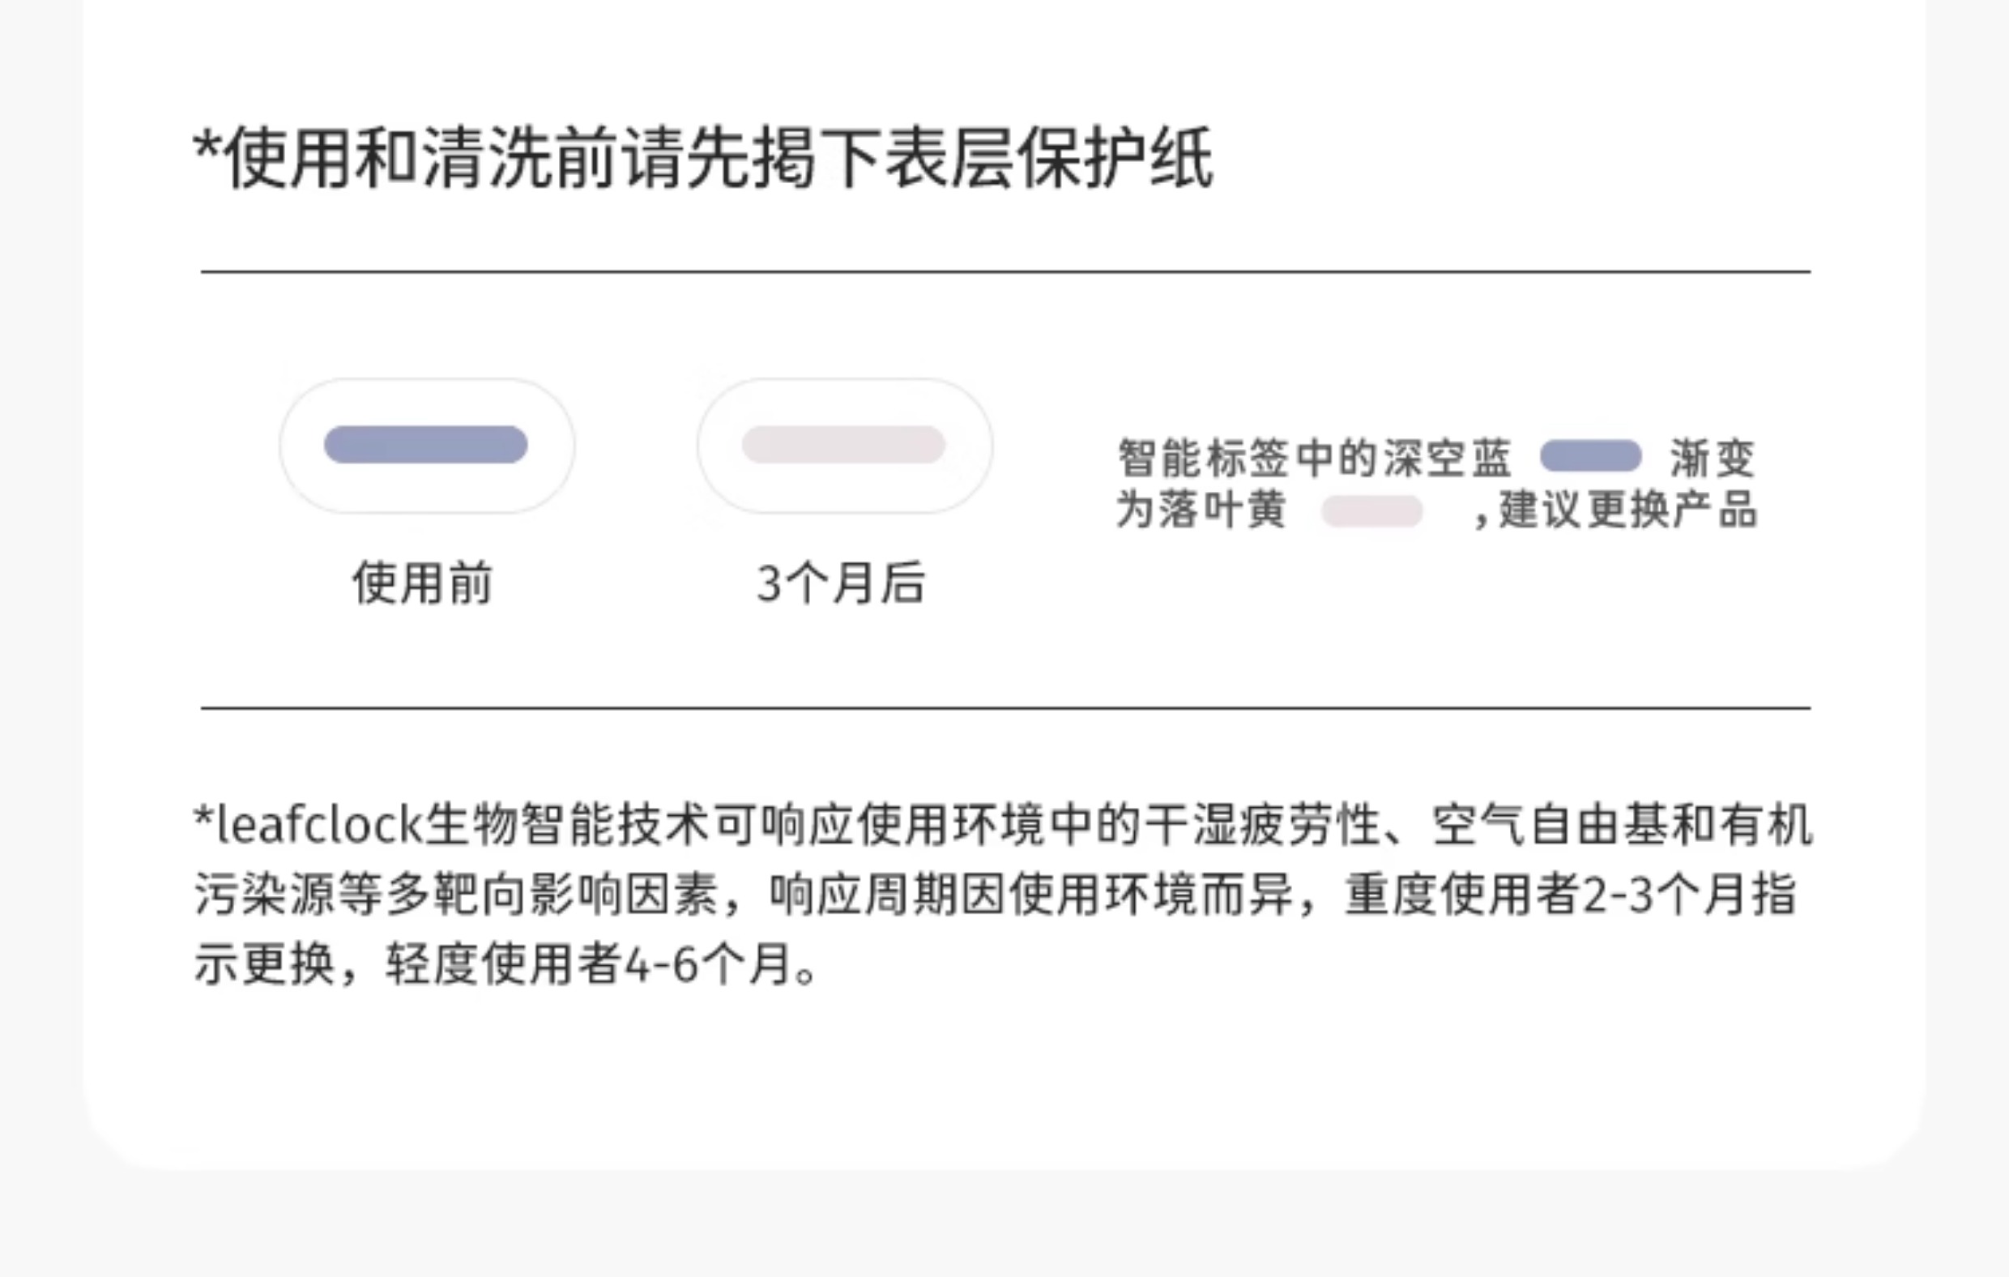The height and width of the screenshot is (1277, 2009).
Task: Click the small 落叶黄 pale swatch
Action: (x=1371, y=510)
